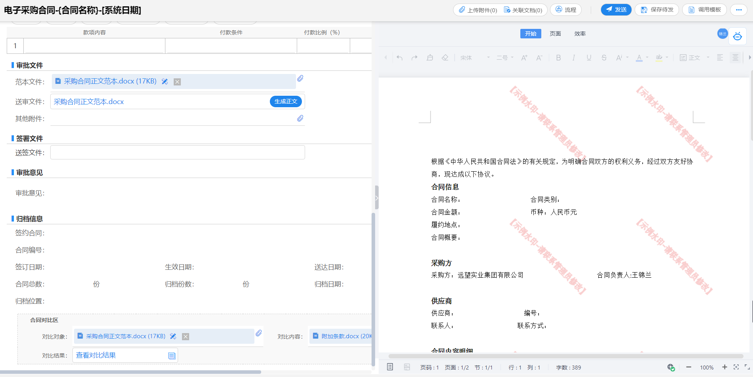The image size is (753, 377).
Task: Click the clear formatting eraser icon
Action: (445, 58)
